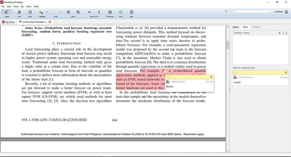Open the Color picker dropdown arrow
The image size is (291, 157).
pyautogui.click(x=61, y=12)
